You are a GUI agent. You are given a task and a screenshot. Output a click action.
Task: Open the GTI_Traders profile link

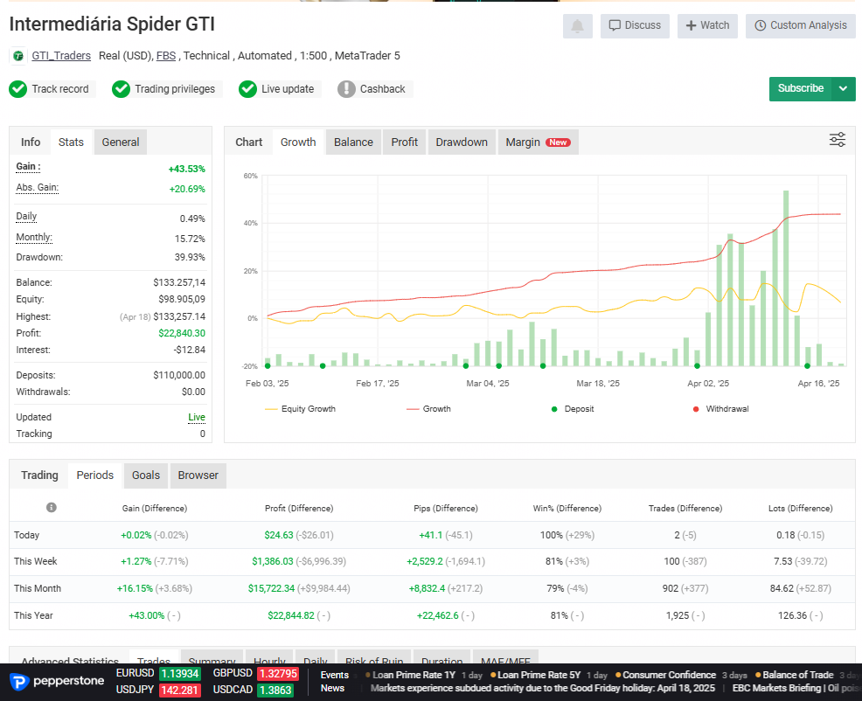61,56
